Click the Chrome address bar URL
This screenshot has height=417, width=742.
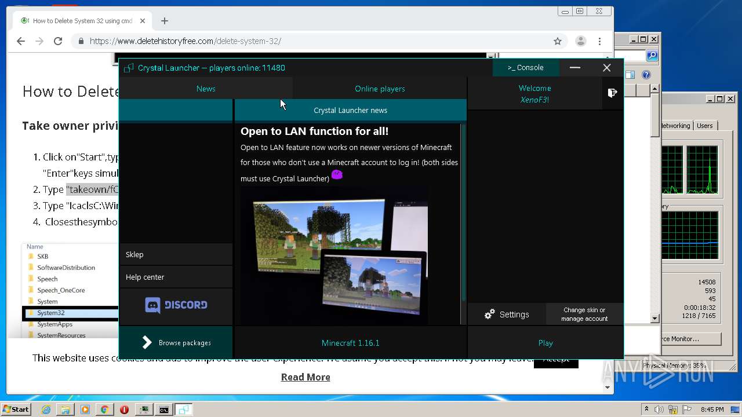tap(185, 41)
